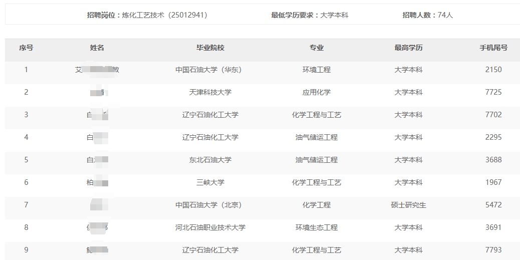The height and width of the screenshot is (260, 520).
Task: Select the 环境生态工程 major cell
Action: (317, 227)
